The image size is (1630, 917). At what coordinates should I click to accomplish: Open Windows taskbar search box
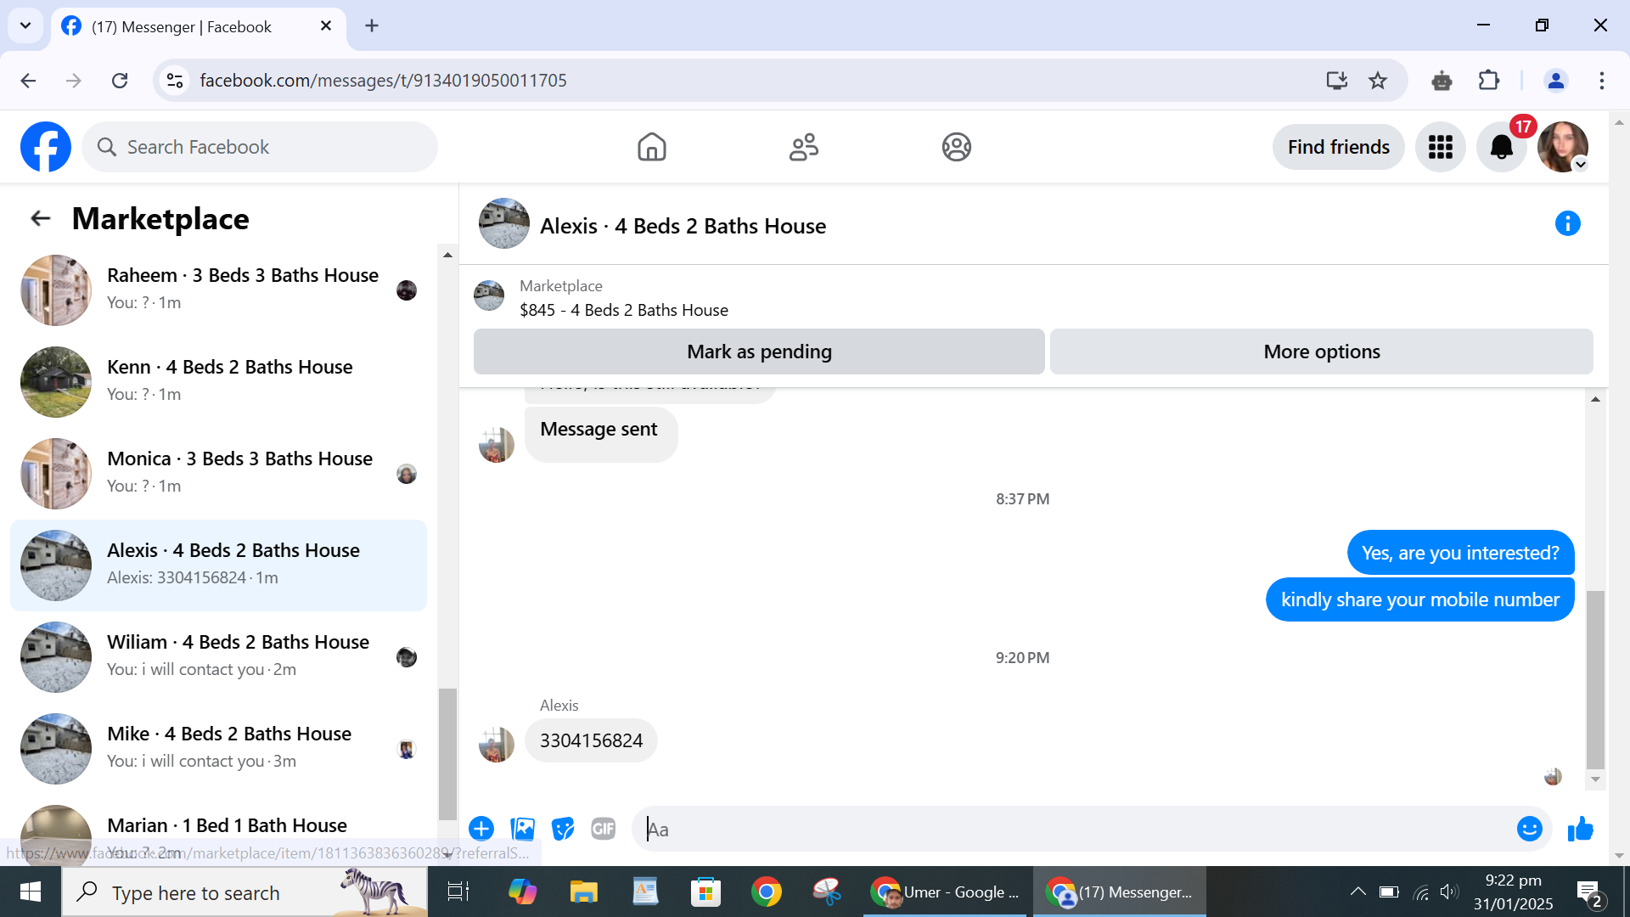[x=244, y=892]
